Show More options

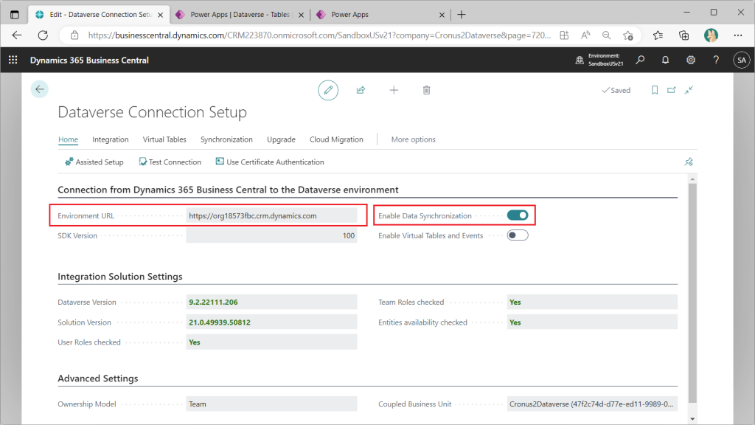click(413, 139)
